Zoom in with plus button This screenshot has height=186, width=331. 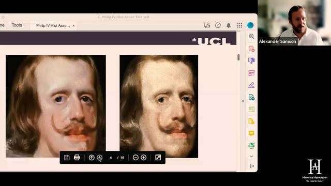point(144,158)
